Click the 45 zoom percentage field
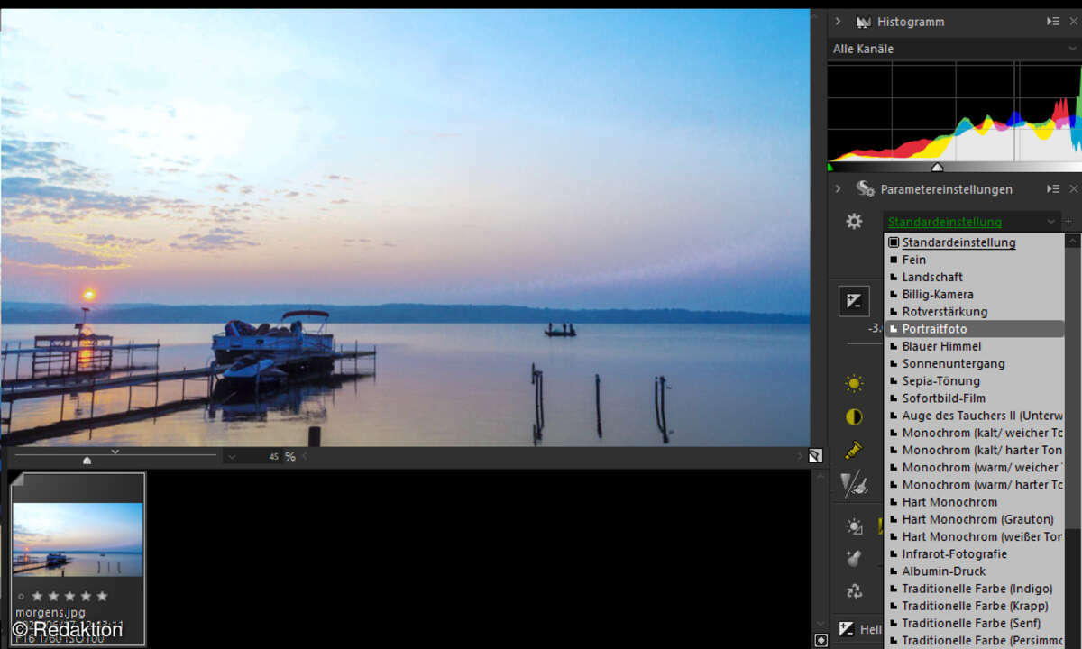1082x649 pixels. (x=262, y=457)
